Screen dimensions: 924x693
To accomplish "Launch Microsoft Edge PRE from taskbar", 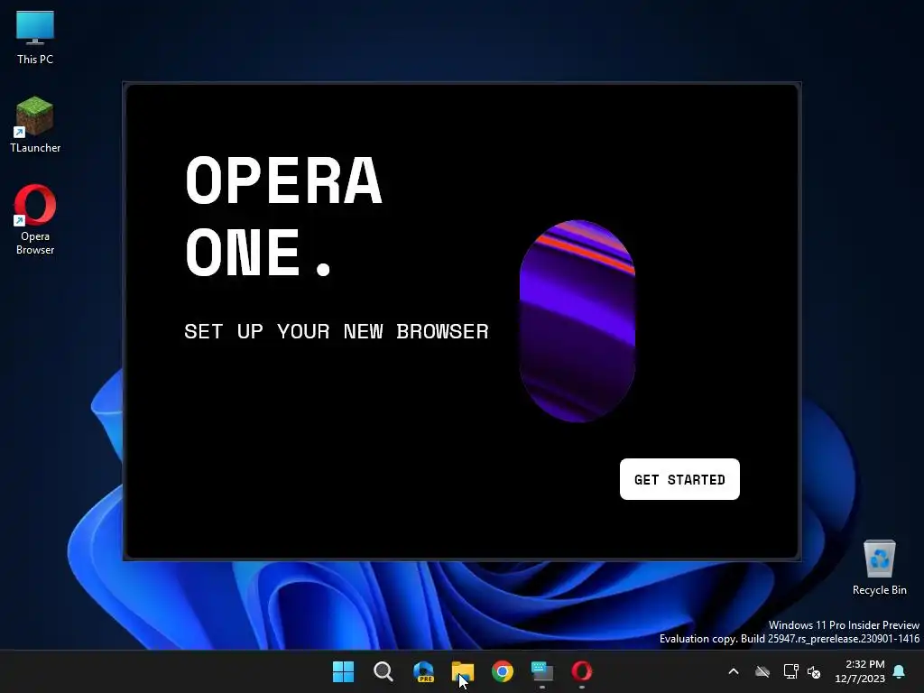I will tap(423, 671).
